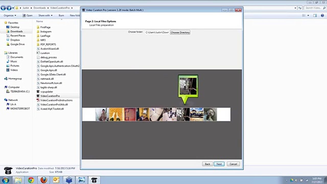Click Burn in the Explorer toolbar

point(61,15)
